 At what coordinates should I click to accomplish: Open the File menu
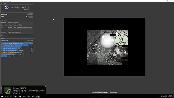pos(1,3)
